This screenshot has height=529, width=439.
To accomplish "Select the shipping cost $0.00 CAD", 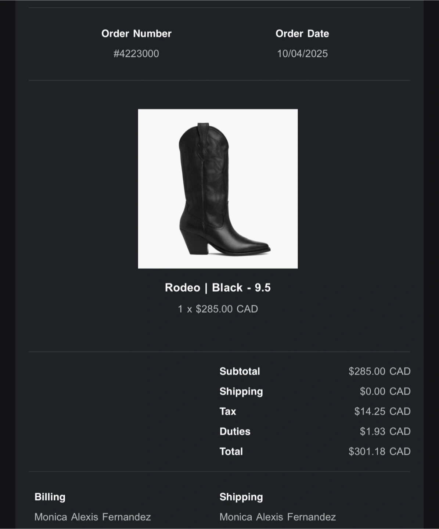I will (385, 392).
